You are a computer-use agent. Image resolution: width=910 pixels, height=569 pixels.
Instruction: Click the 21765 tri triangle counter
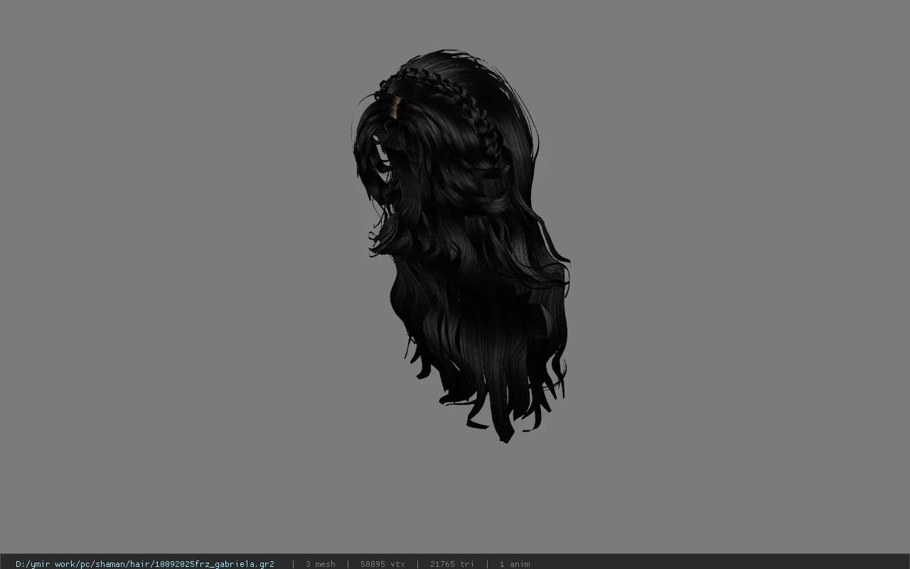coord(451,564)
